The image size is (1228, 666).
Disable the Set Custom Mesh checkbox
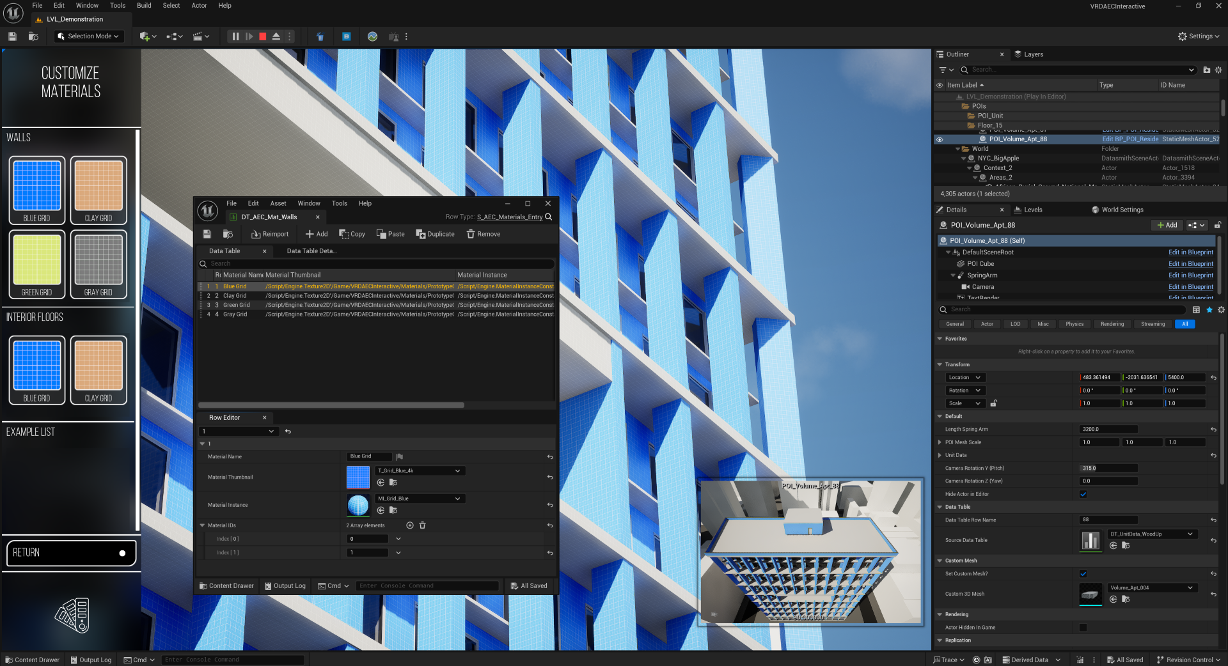pyautogui.click(x=1083, y=574)
